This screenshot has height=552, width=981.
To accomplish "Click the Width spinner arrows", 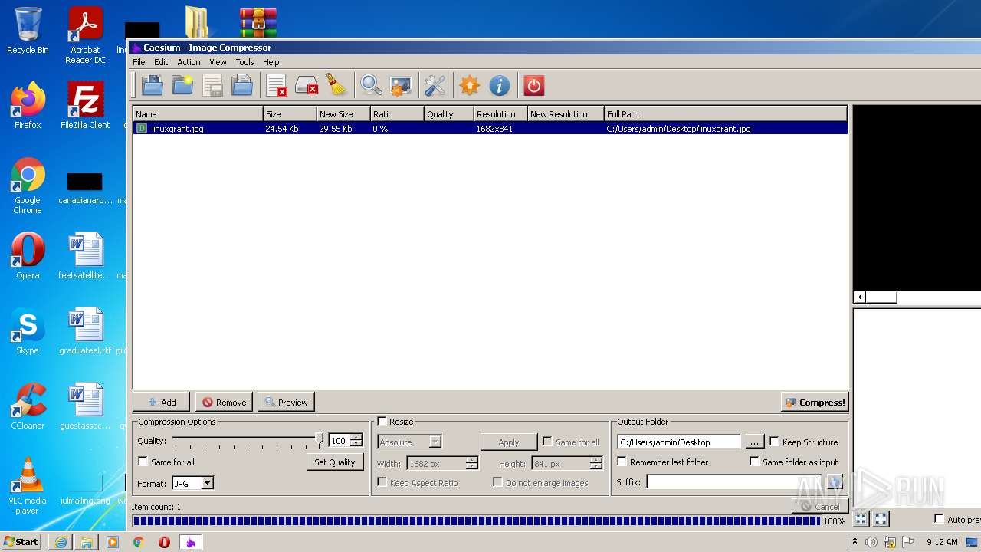I will (x=471, y=463).
